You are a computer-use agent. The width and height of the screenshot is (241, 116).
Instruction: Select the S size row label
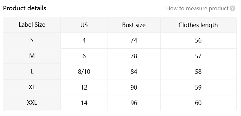coord(32,40)
